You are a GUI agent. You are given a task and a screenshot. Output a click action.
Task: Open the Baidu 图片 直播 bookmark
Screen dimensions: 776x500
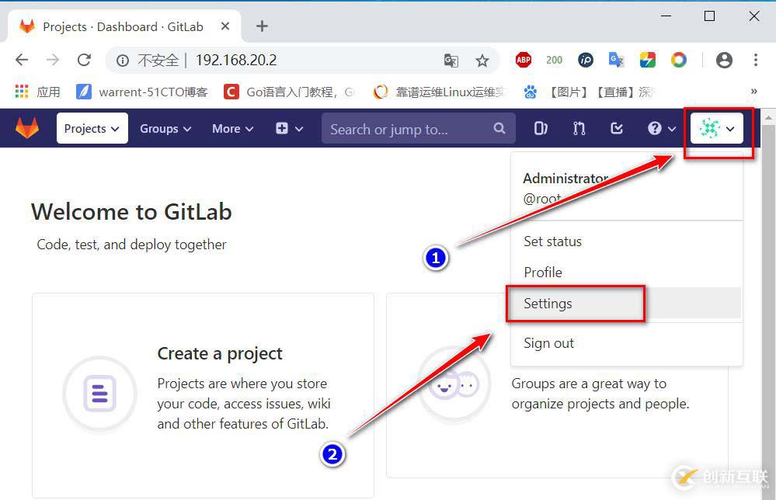pyautogui.click(x=590, y=92)
